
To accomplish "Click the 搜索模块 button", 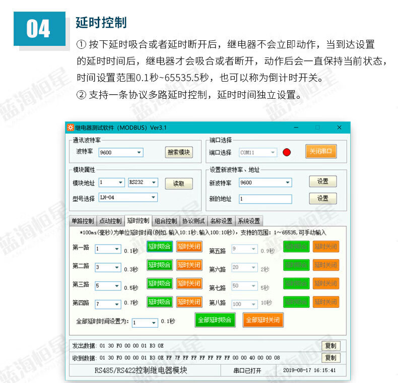I will pyautogui.click(x=179, y=152).
